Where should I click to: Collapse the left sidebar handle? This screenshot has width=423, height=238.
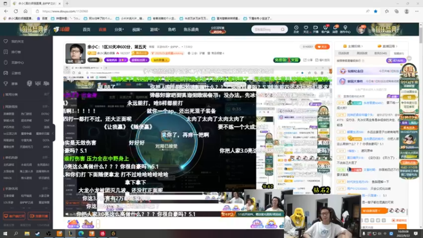53,133
